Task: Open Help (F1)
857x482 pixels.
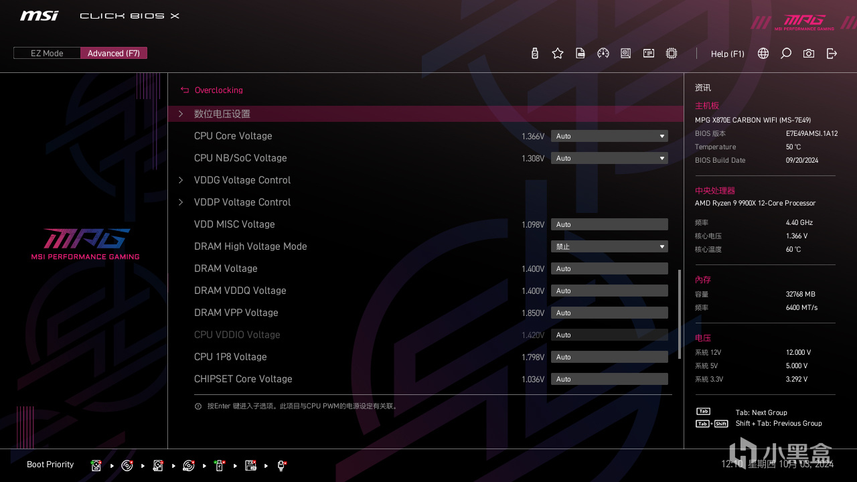Action: point(727,54)
